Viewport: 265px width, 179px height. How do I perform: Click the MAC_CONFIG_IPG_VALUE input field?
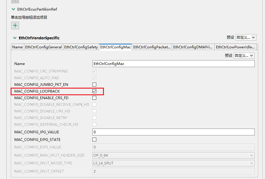173,132
